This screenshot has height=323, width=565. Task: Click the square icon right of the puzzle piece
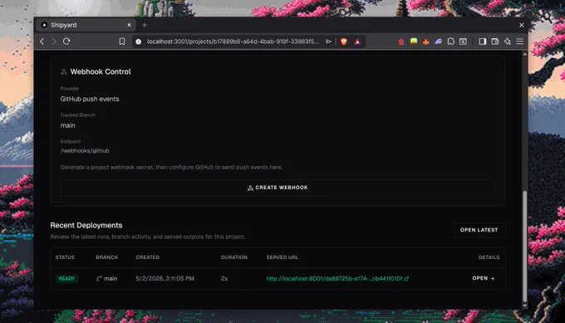pos(464,42)
